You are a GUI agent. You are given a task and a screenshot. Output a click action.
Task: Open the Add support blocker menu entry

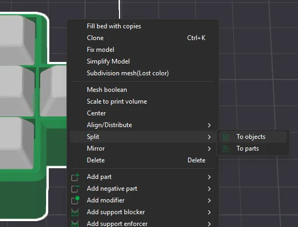coord(143,212)
